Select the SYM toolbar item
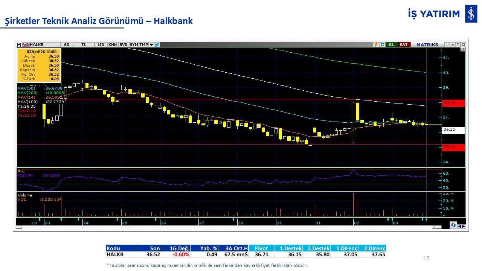Image resolution: width=482 pixels, height=271 pixels. [134, 44]
